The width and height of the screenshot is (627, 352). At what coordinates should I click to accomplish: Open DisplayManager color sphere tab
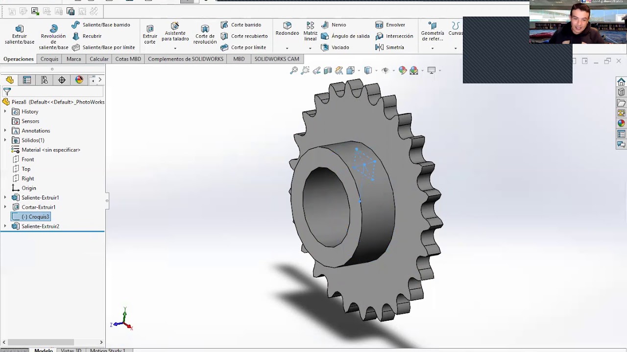coord(79,80)
